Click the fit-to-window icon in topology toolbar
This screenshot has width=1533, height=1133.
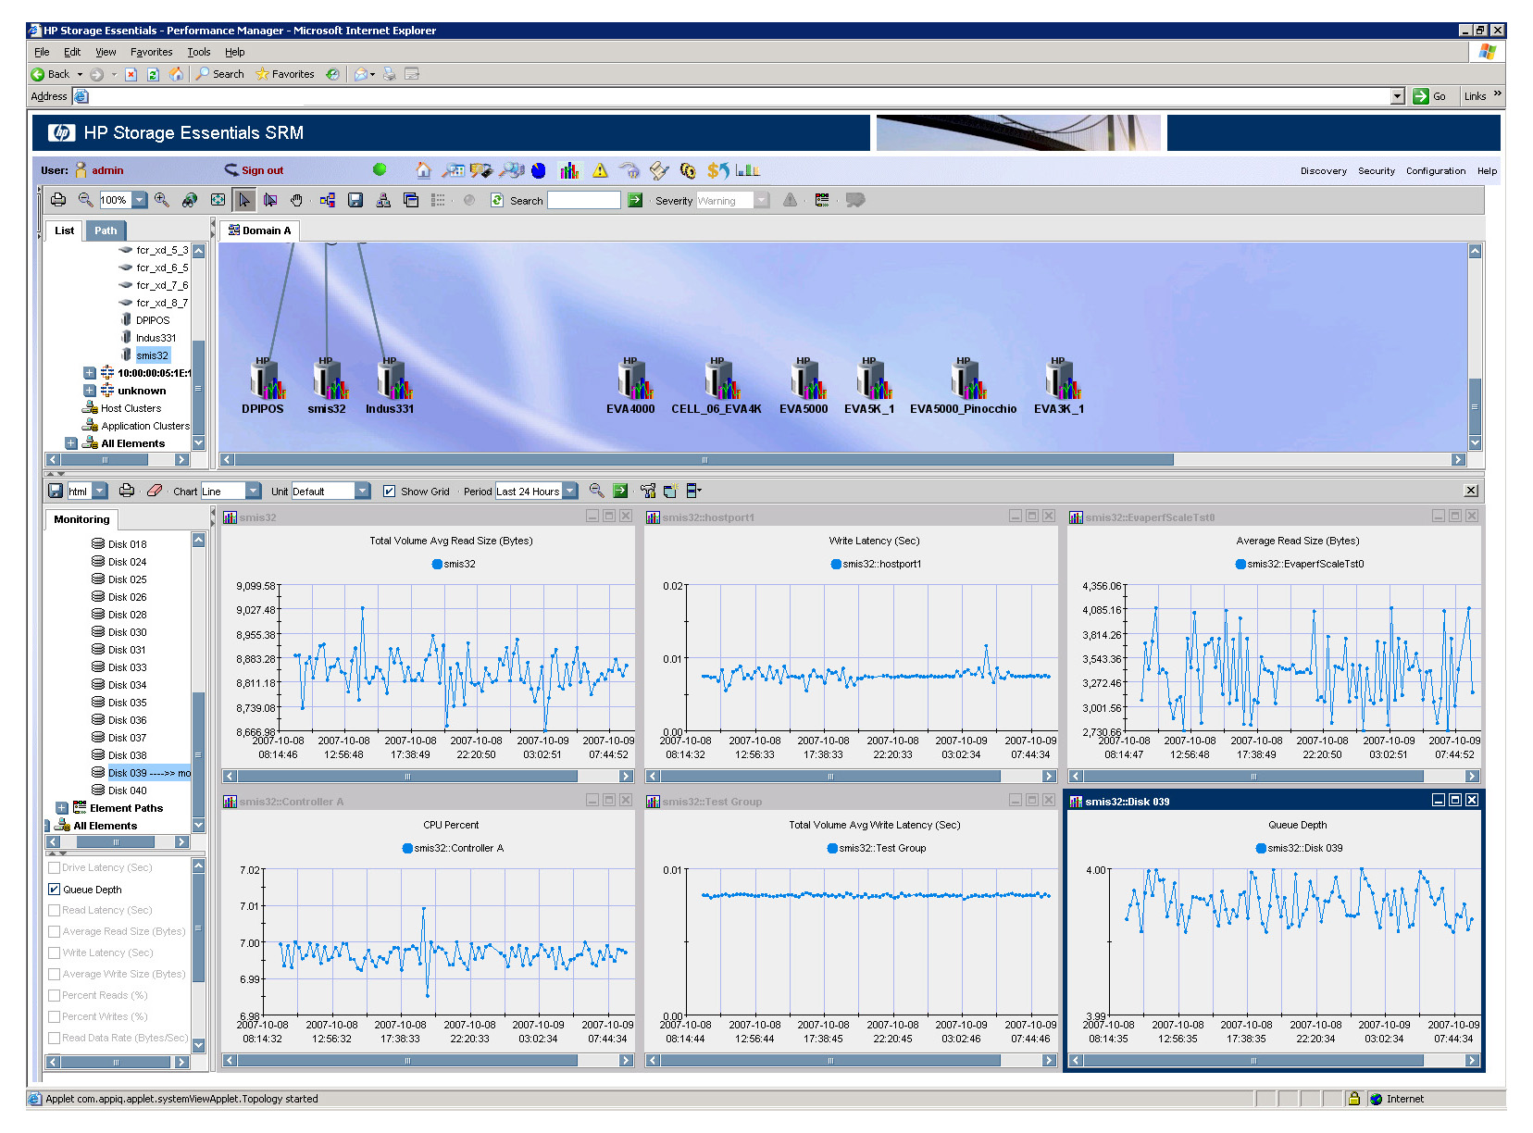[x=218, y=200]
